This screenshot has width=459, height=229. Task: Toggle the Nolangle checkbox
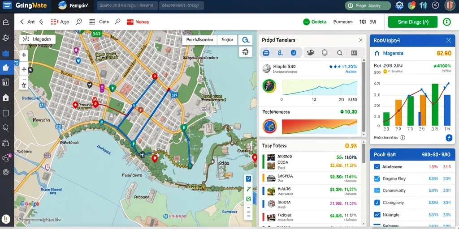(x=377, y=215)
